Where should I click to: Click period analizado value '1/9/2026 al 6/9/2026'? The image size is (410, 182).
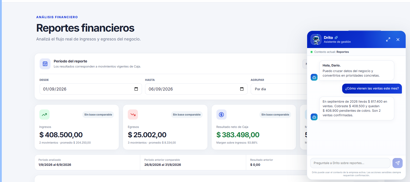(55, 165)
